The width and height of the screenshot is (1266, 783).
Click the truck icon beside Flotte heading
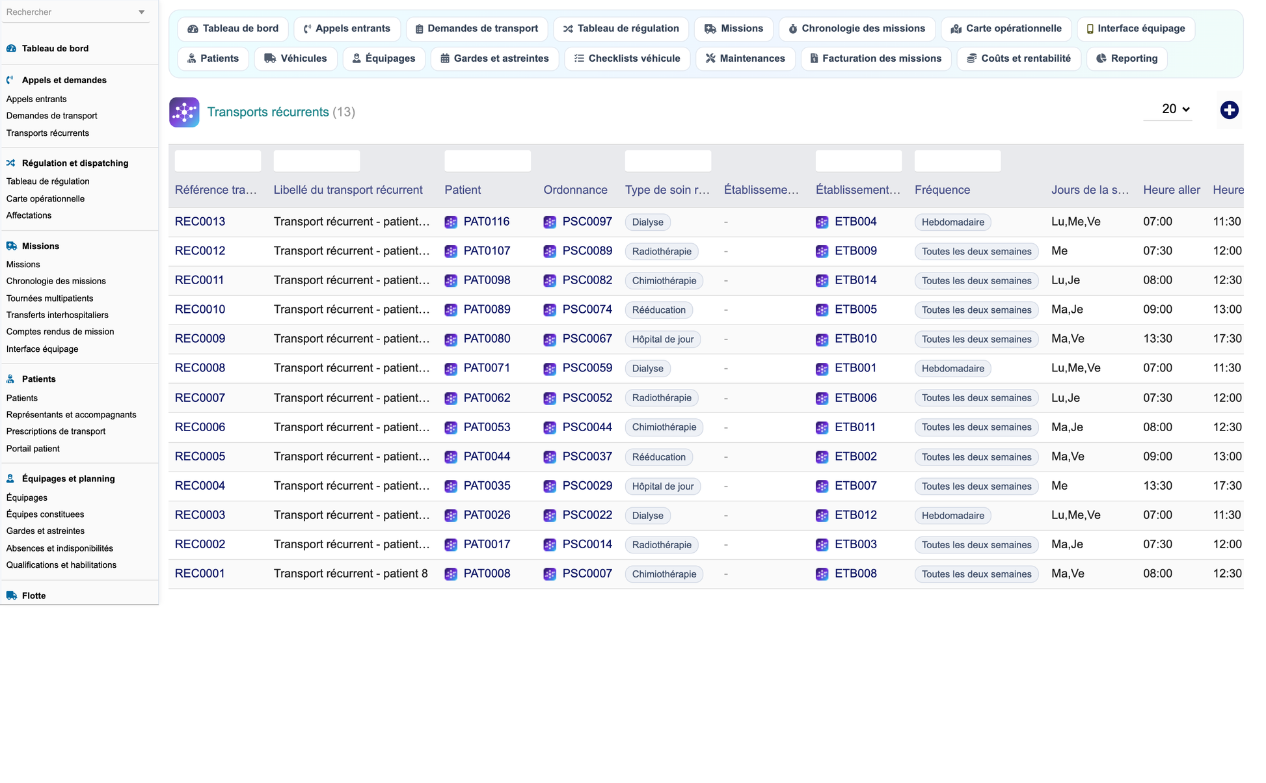(x=12, y=596)
